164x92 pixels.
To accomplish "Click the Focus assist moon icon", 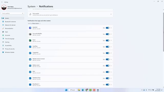I will [30, 14].
